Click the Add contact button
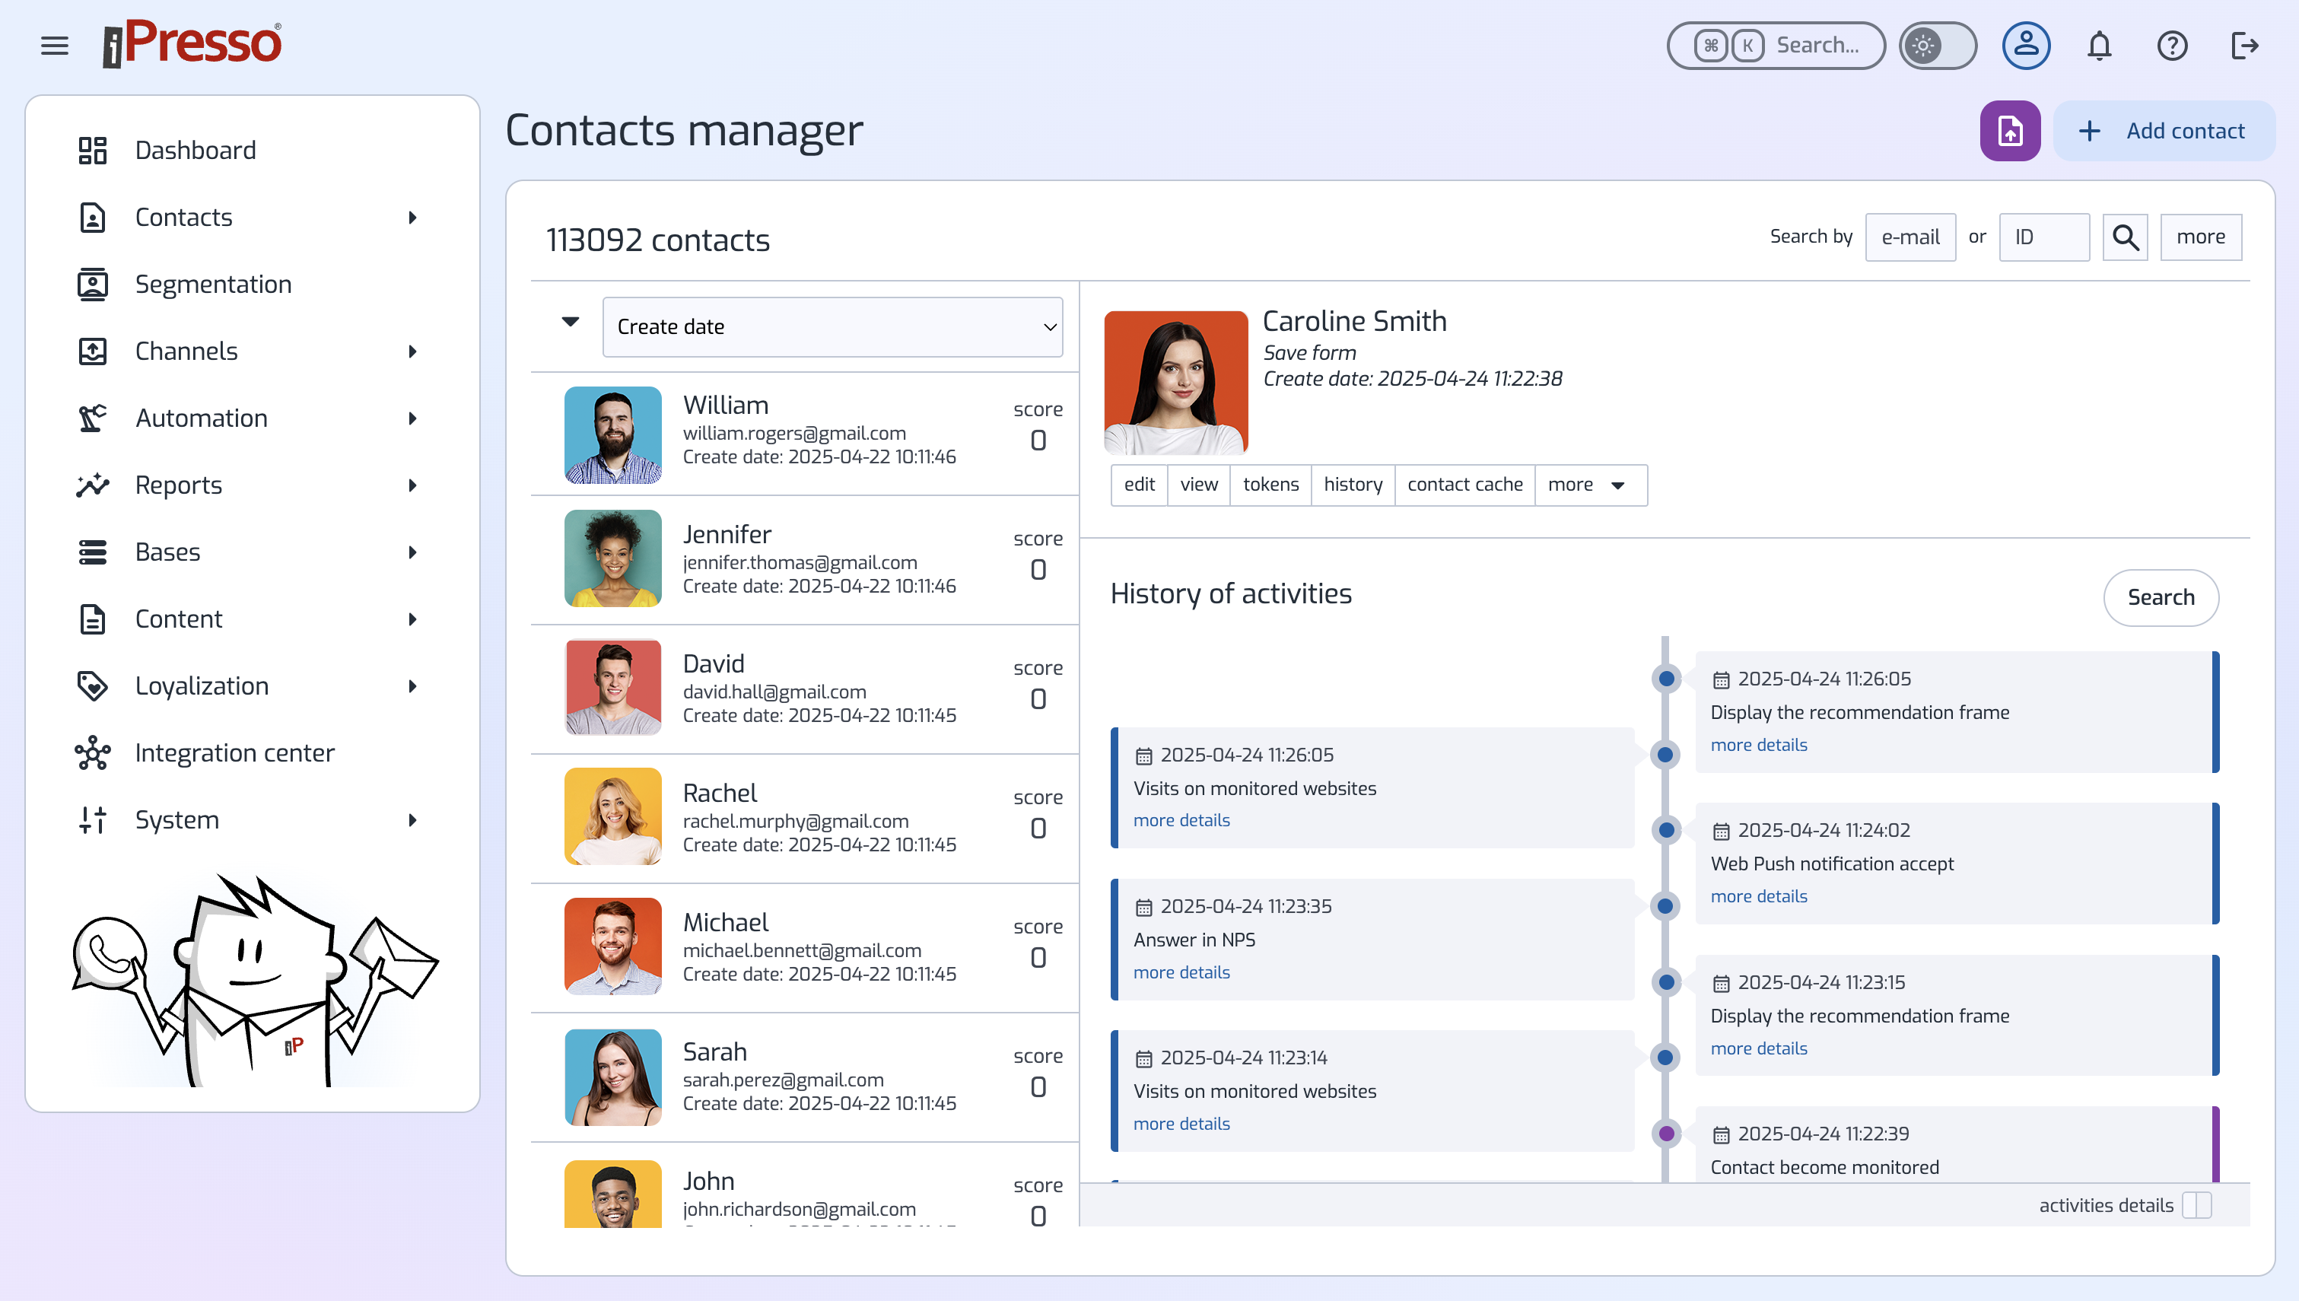Image resolution: width=2299 pixels, height=1301 pixels. 2164,132
